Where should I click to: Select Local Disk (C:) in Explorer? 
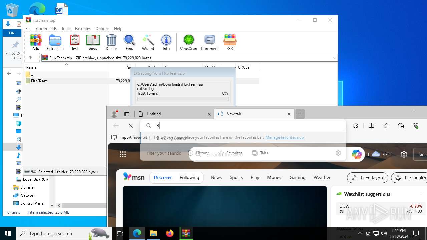point(31,179)
